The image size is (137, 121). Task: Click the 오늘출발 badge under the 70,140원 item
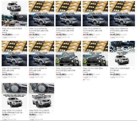point(86,37)
